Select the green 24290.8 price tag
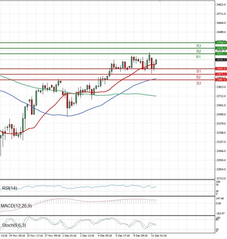 click(221, 48)
